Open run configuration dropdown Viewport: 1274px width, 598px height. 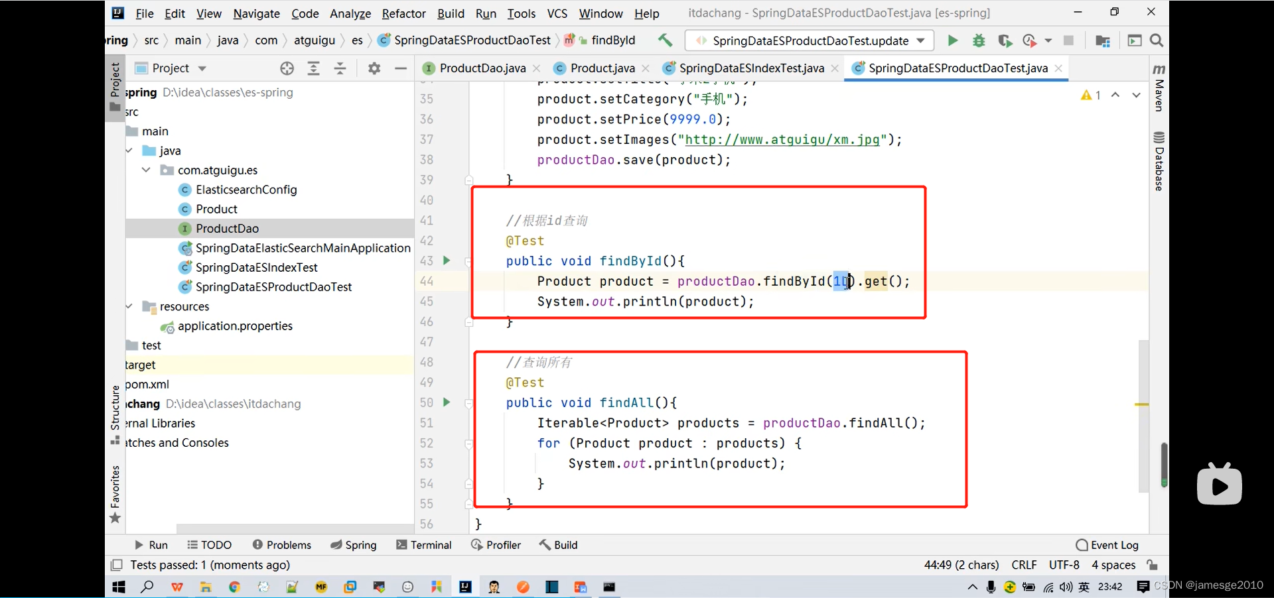click(921, 40)
